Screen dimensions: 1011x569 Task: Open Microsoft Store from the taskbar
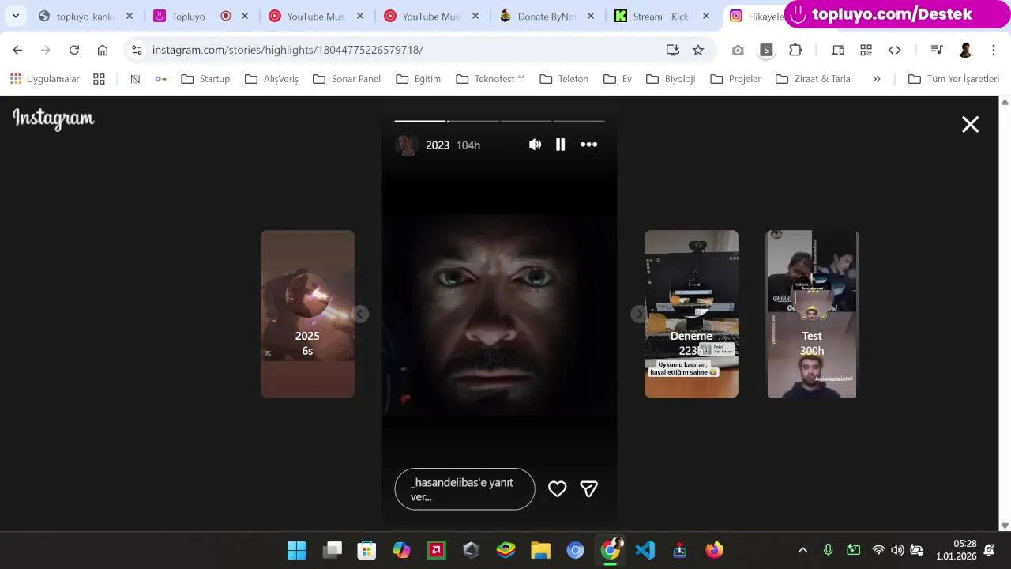(366, 550)
